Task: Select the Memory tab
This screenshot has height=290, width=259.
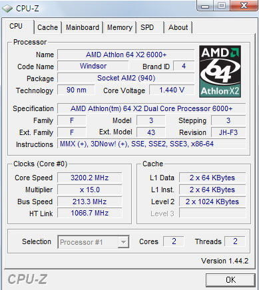Action: [x=120, y=27]
